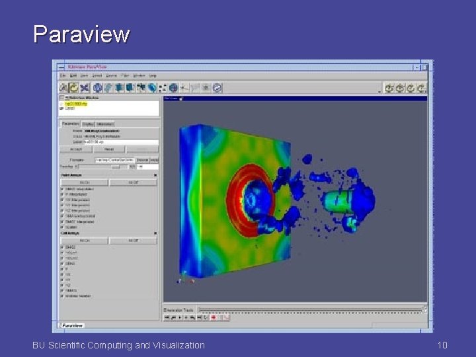Click the black dots glyph filter icon
The image size is (476, 357).
click(163, 89)
